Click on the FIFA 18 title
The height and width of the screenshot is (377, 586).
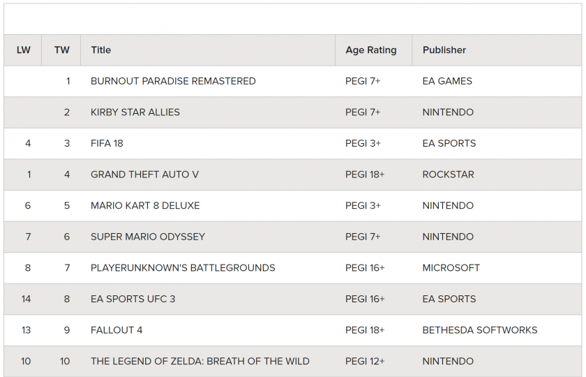(x=107, y=143)
